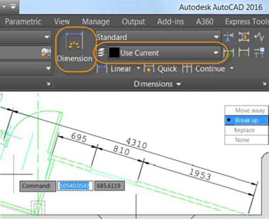Viewport: 269px width, 219px height.
Task: Click the 1953 dimension text
Action: tap(200, 174)
